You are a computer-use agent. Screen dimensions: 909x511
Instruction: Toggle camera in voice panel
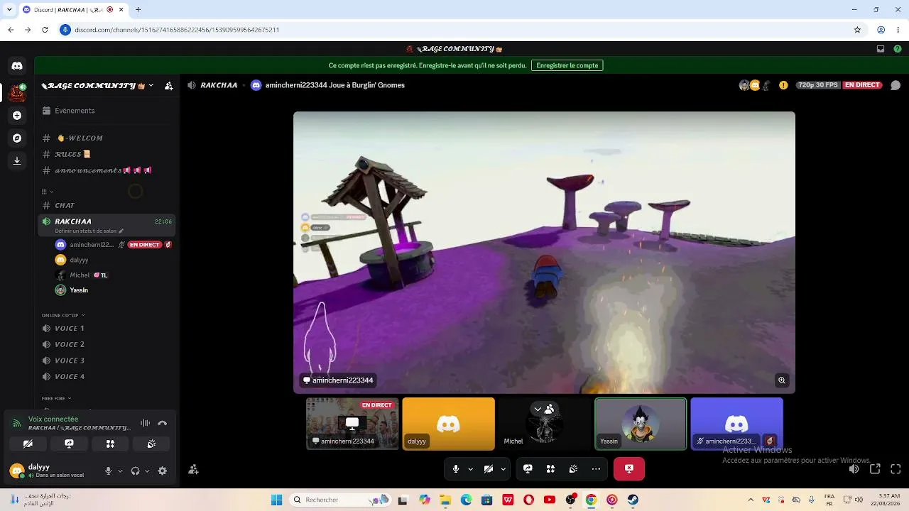[x=28, y=444]
